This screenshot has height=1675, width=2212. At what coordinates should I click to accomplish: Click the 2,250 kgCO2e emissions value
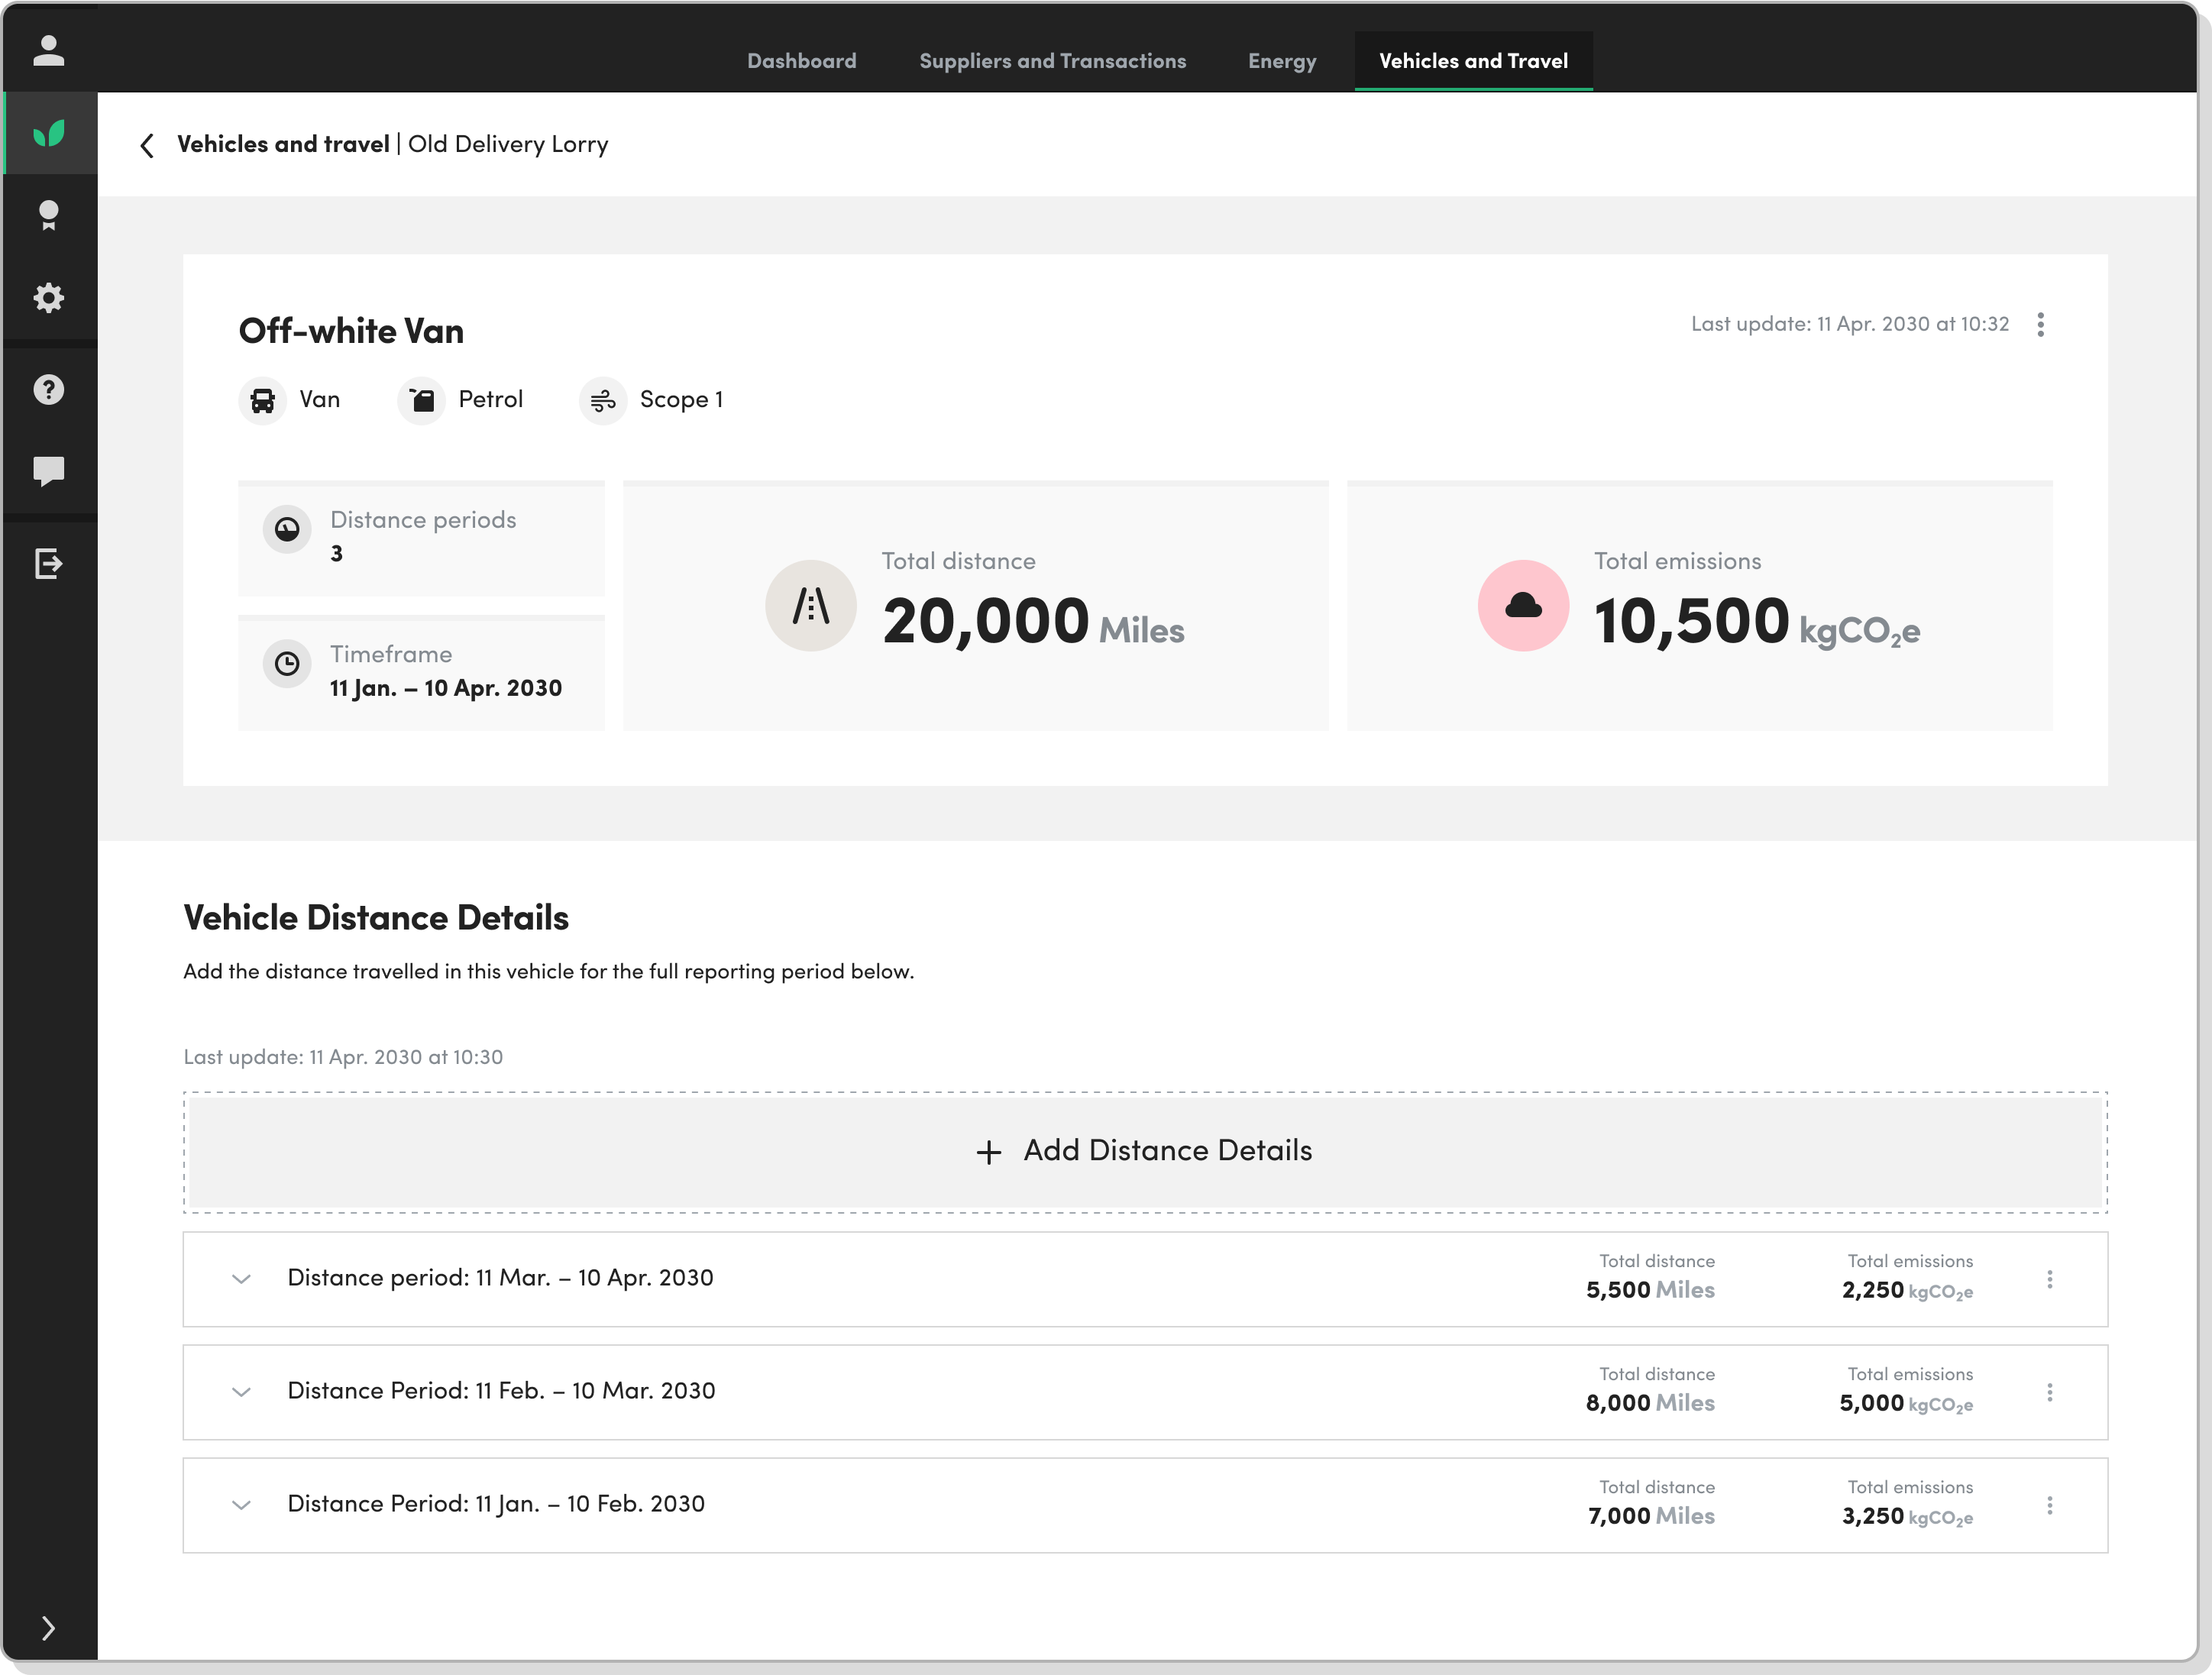click(x=1907, y=1291)
